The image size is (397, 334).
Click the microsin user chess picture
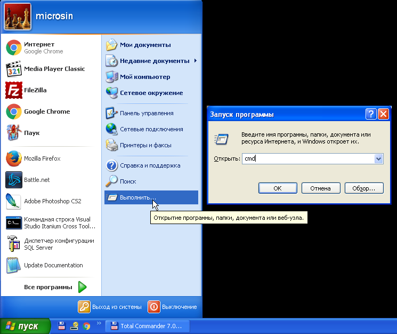(18, 17)
